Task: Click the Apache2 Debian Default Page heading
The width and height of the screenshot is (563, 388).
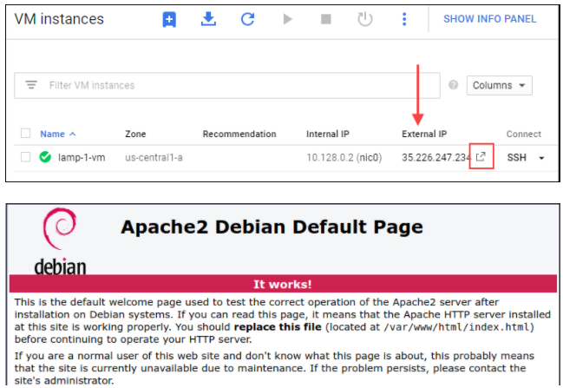Action: [272, 227]
